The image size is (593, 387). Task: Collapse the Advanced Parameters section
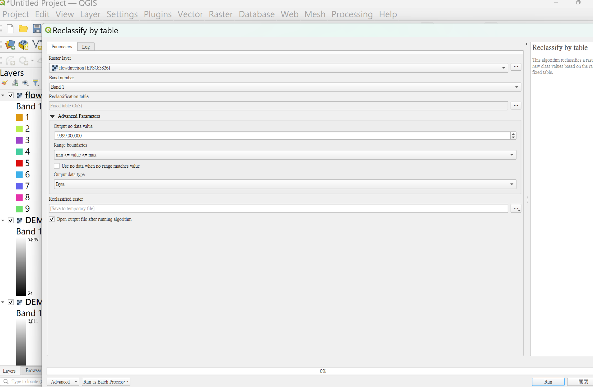click(52, 116)
